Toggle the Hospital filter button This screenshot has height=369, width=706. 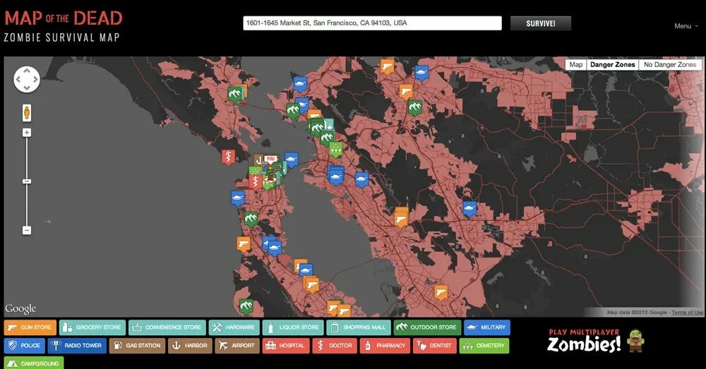click(x=285, y=346)
